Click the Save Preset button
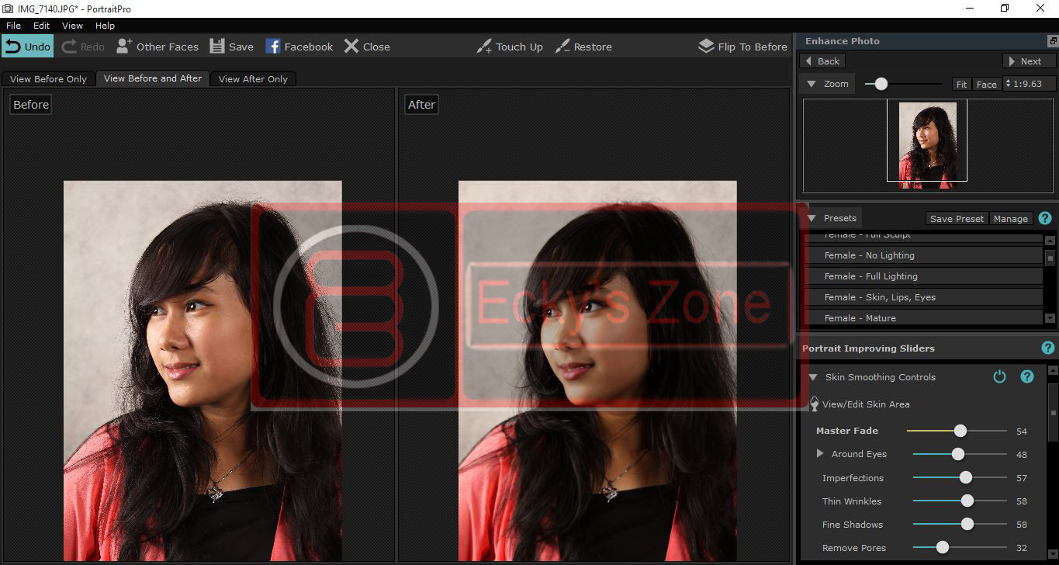Image resolution: width=1059 pixels, height=565 pixels. [957, 219]
